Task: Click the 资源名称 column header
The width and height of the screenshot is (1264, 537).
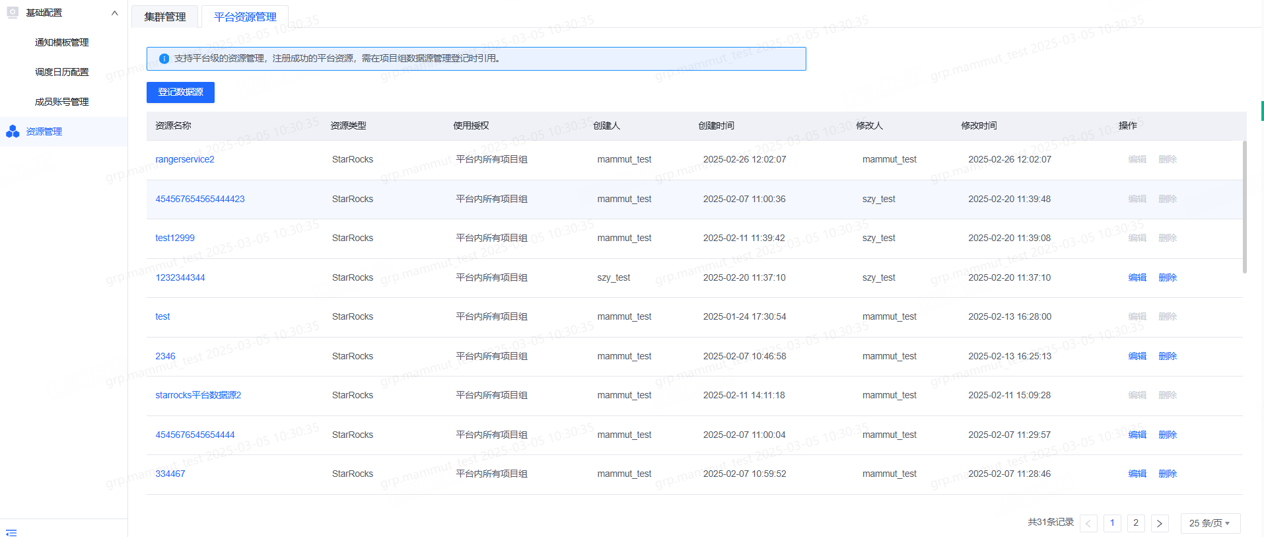Action: pyautogui.click(x=173, y=125)
